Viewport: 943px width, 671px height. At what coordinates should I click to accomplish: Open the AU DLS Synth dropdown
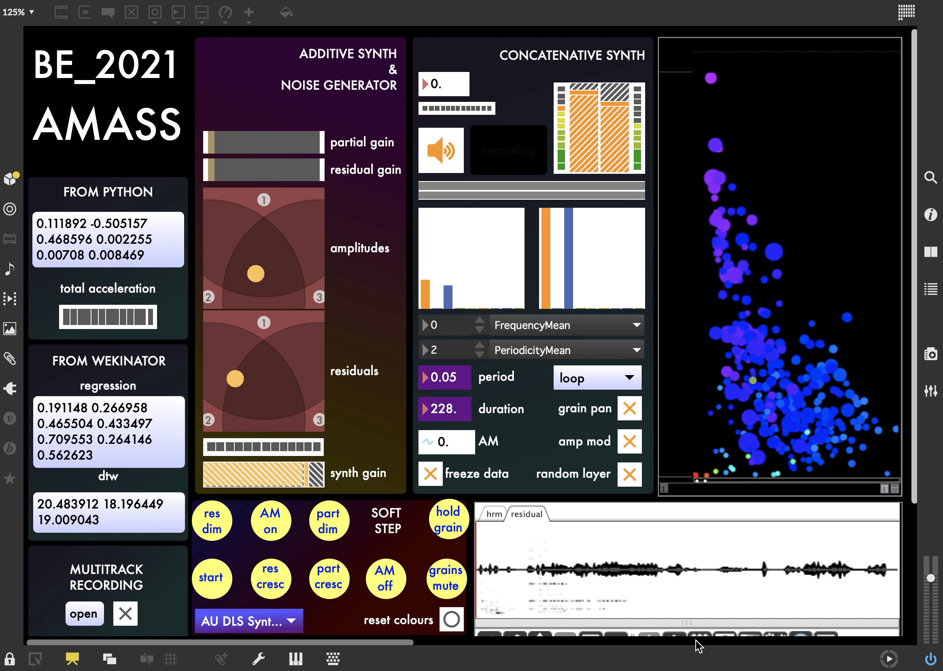coord(248,621)
